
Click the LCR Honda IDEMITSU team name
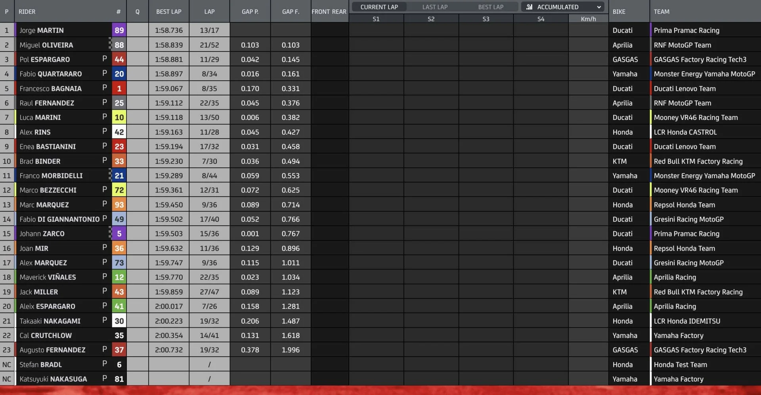[x=687, y=321]
